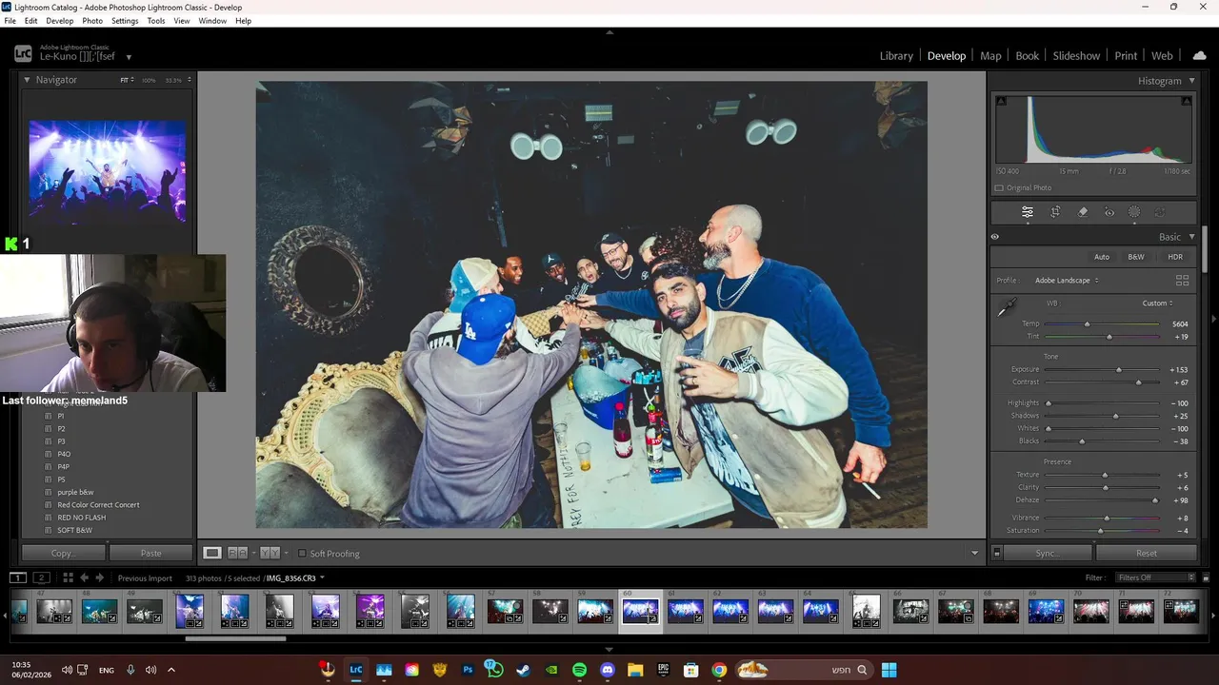Click the Paste settings button
1219x685 pixels.
(x=150, y=553)
